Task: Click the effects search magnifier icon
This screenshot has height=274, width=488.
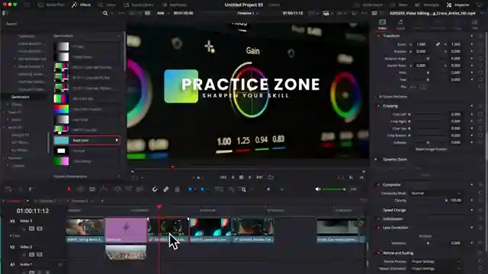Action: (105, 14)
